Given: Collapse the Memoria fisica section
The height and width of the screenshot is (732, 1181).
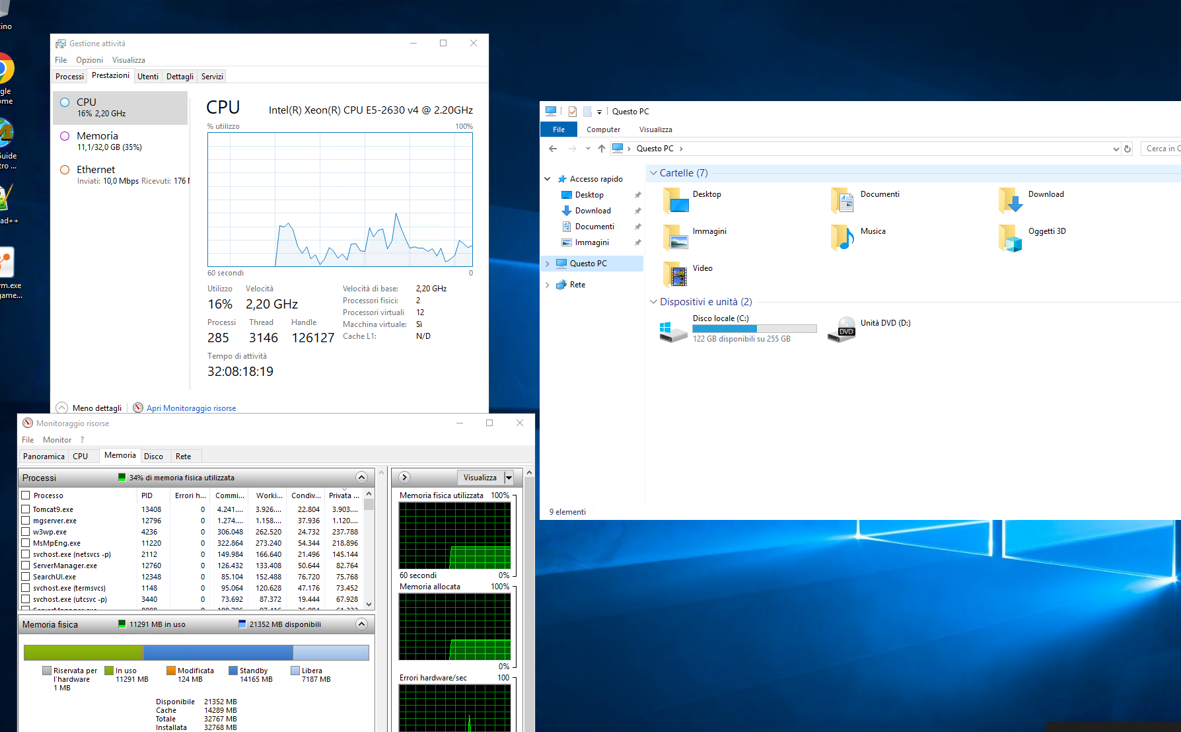Looking at the screenshot, I should [x=361, y=624].
